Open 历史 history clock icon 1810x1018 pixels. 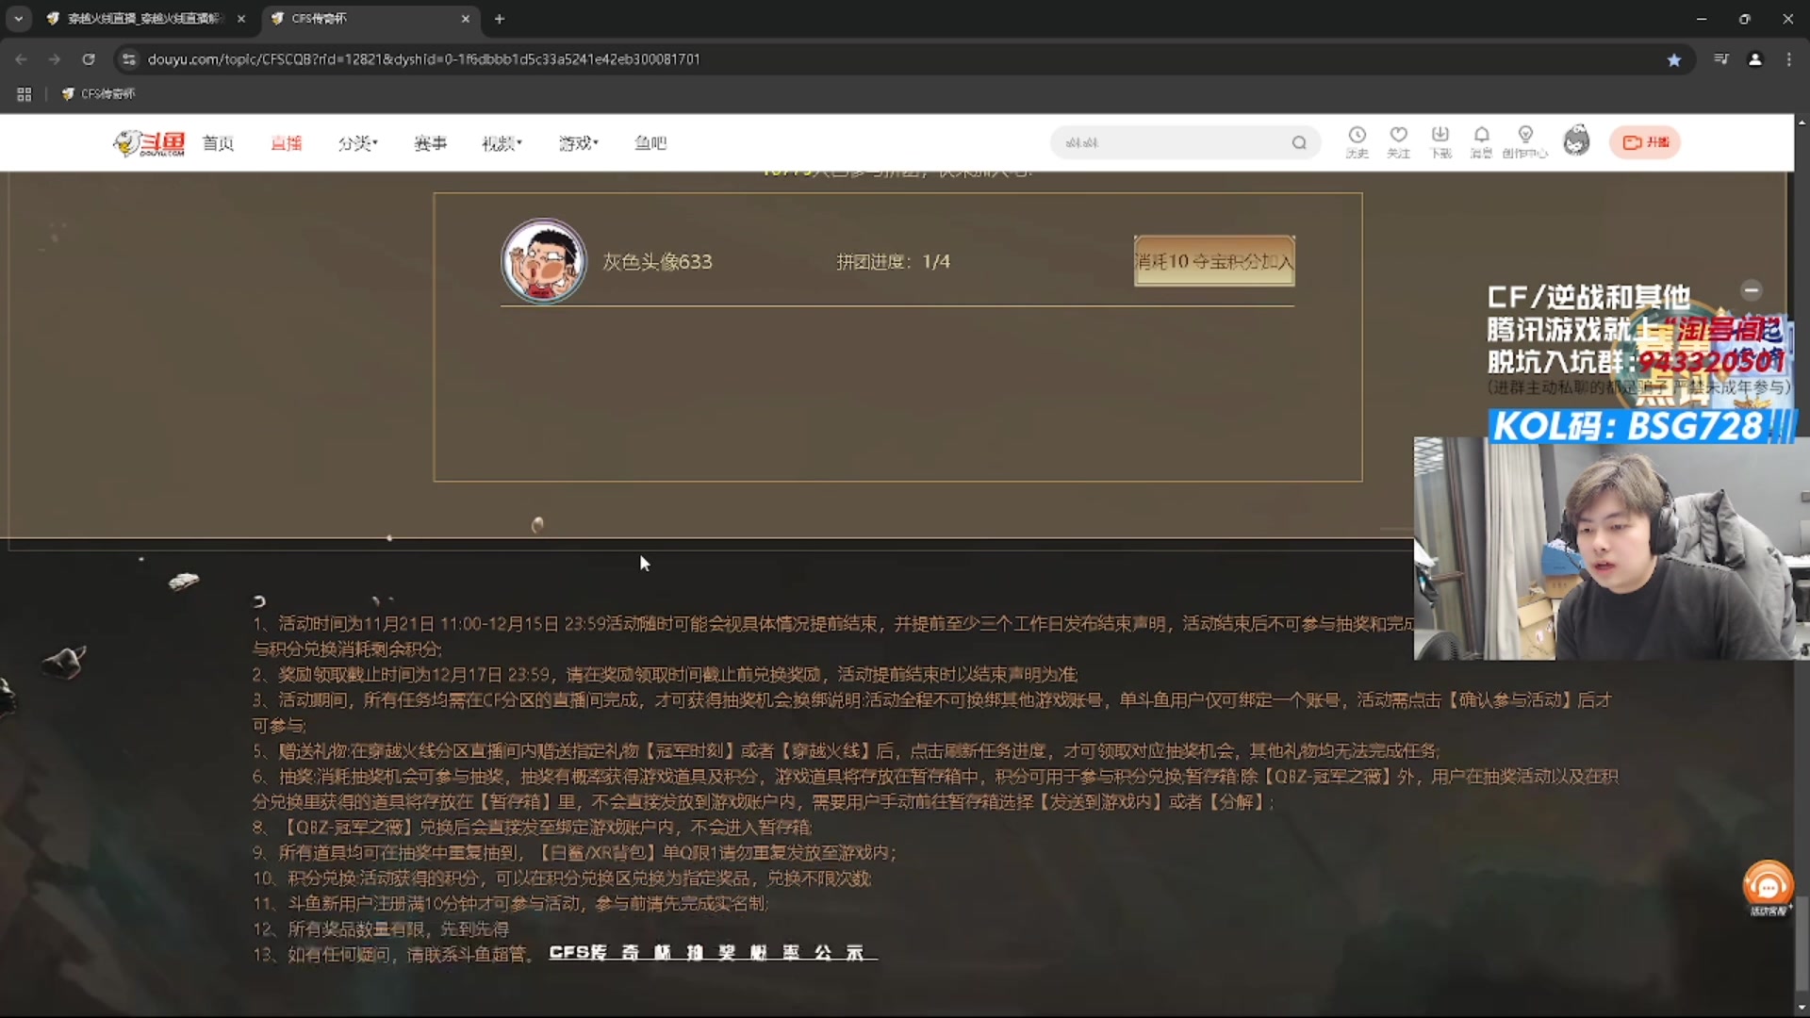[1357, 142]
